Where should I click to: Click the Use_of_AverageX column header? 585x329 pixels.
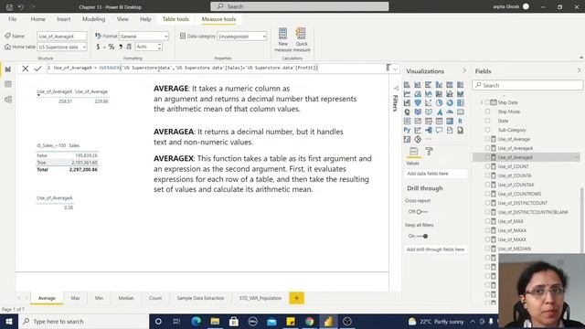point(55,91)
